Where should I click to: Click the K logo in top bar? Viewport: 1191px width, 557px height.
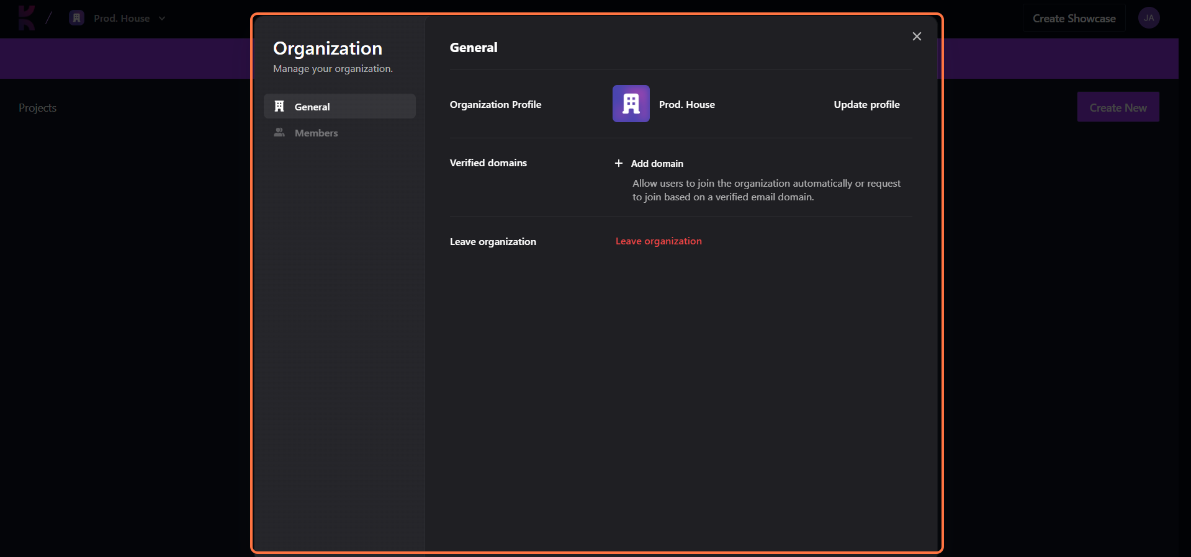click(x=26, y=18)
